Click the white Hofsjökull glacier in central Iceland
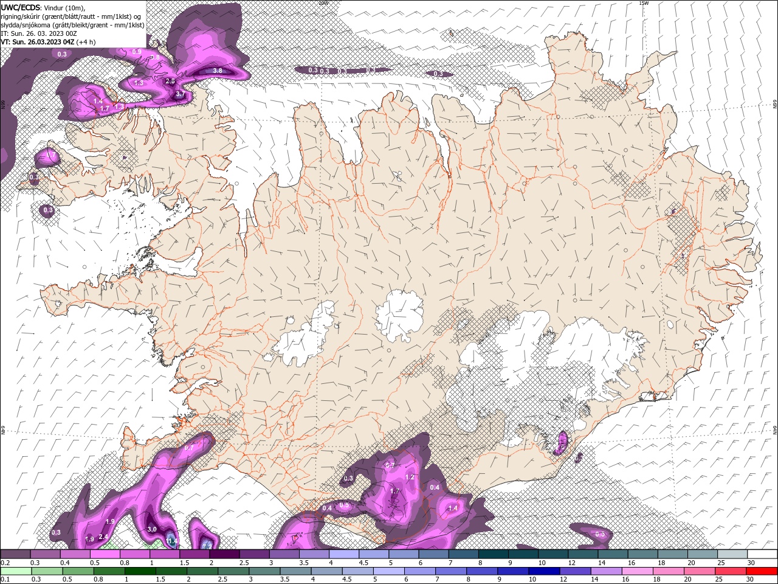Image resolution: width=778 pixels, height=584 pixels. (399, 316)
